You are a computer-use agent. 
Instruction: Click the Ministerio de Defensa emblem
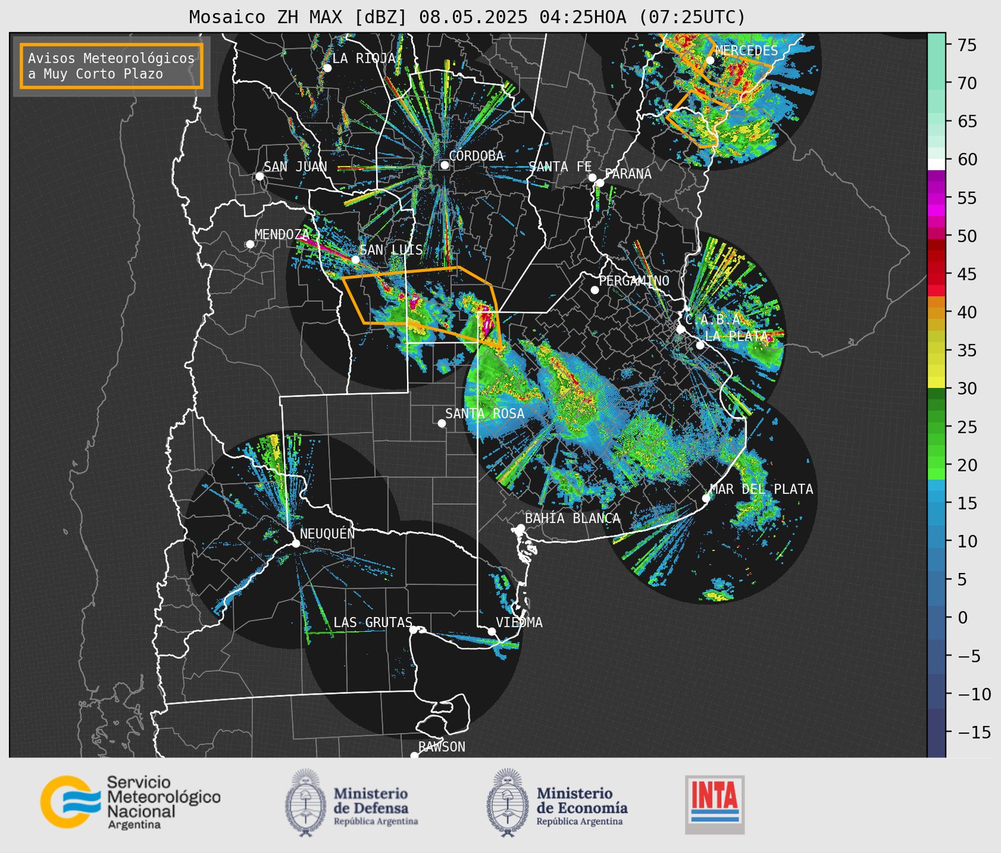306,803
